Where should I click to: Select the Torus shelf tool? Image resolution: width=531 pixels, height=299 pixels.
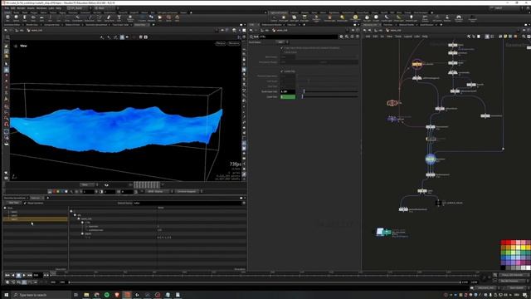click(33, 18)
